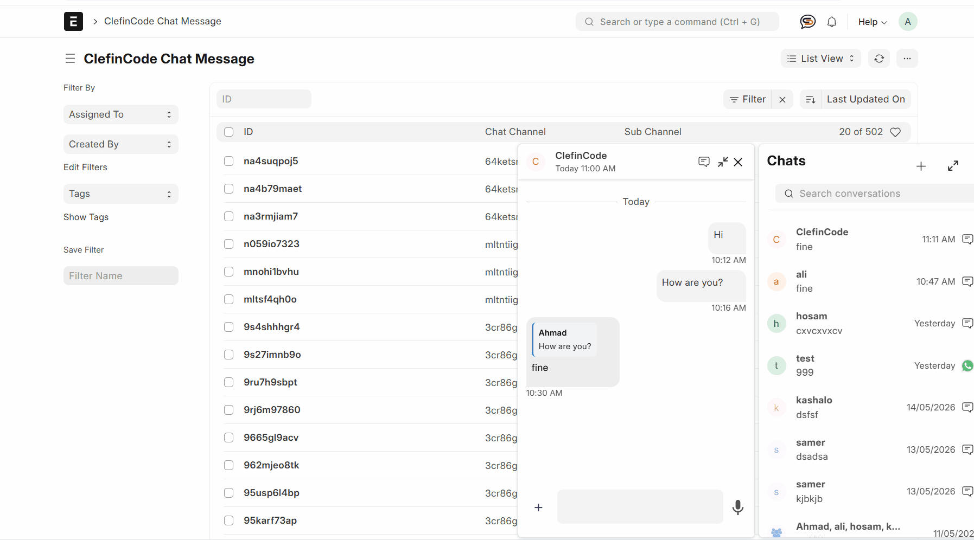The height and width of the screenshot is (540, 974).
Task: Record a voice message with microphone
Action: [738, 507]
